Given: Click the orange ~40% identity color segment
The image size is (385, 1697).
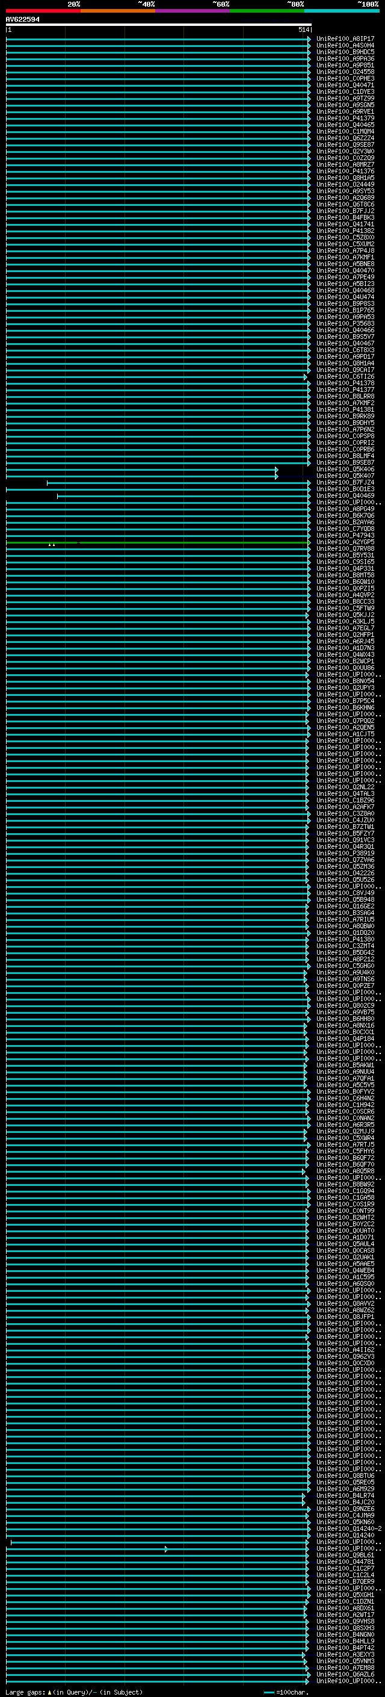Looking at the screenshot, I should pos(118,11).
